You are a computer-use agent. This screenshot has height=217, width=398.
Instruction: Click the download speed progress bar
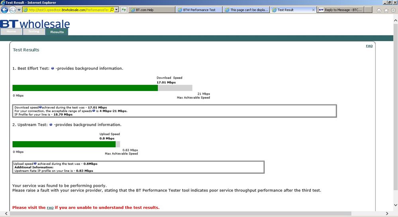pyautogui.click(x=102, y=88)
